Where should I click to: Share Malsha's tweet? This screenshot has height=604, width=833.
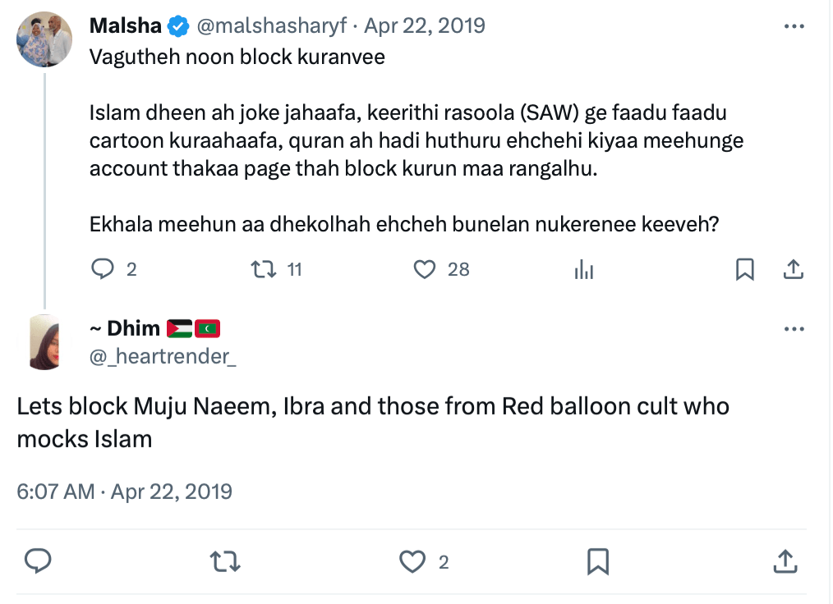(x=793, y=269)
